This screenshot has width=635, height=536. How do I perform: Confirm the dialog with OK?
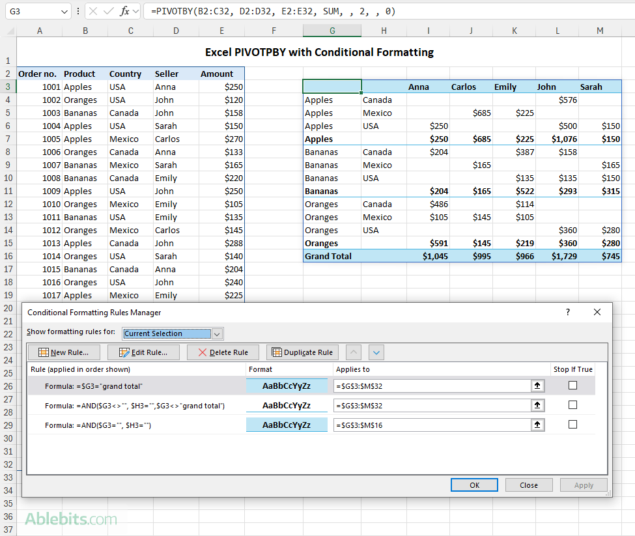coord(474,485)
